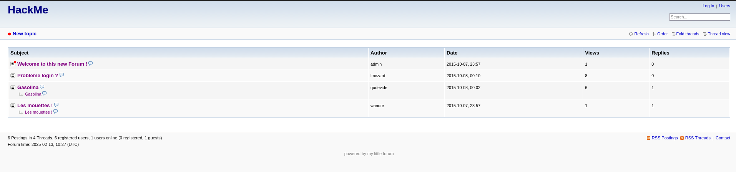Click the date 2015-10-08, 00:02
This screenshot has width=736, height=172.
coord(464,88)
